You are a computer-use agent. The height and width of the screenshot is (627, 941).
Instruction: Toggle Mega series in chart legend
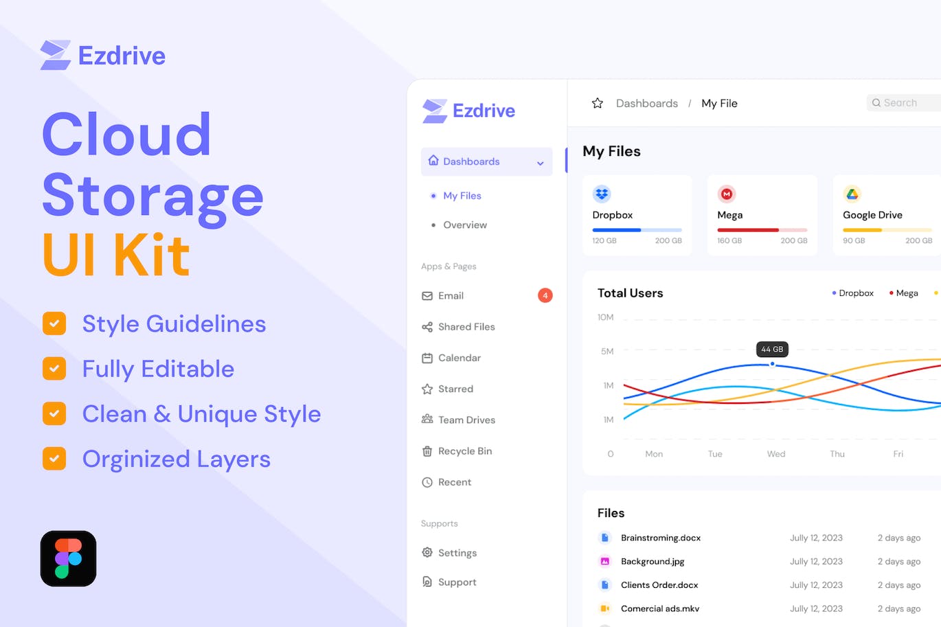click(x=904, y=293)
